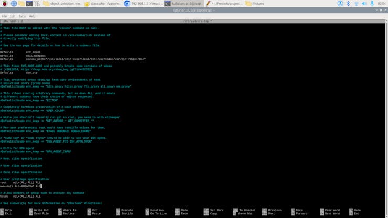Open the Edit menu
The image size is (388, 218).
(x=13, y=16)
